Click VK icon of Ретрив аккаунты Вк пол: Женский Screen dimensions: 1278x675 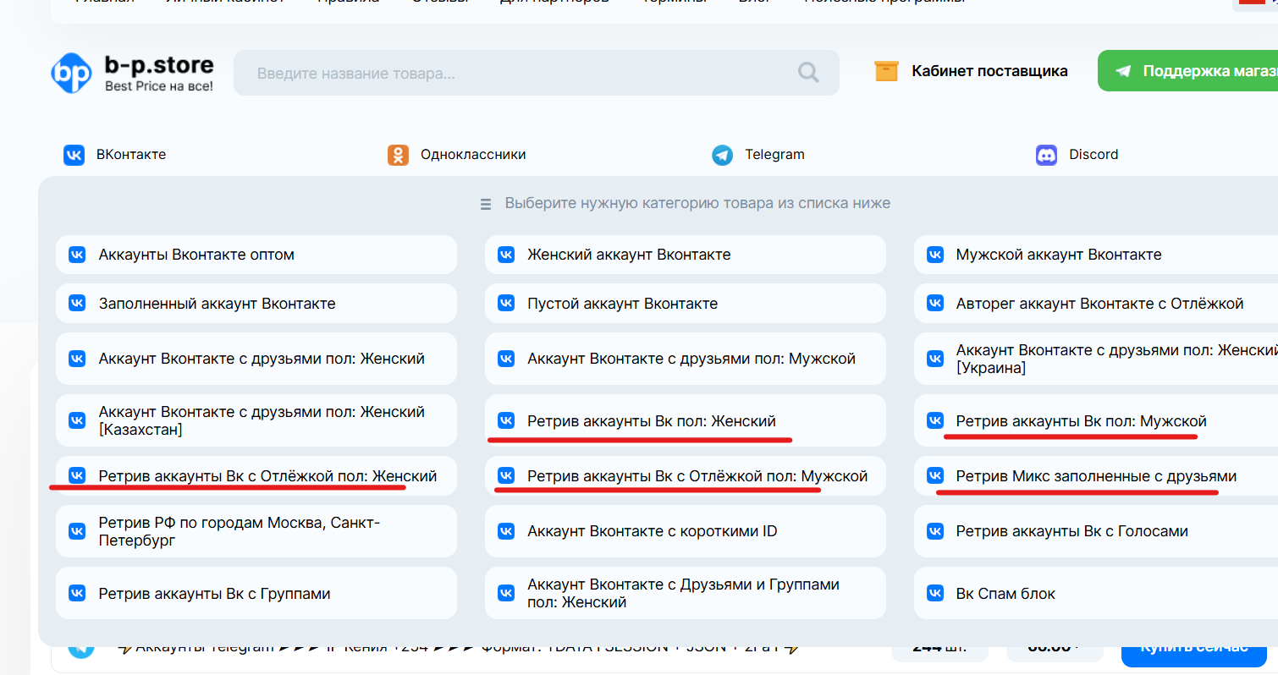tap(506, 420)
